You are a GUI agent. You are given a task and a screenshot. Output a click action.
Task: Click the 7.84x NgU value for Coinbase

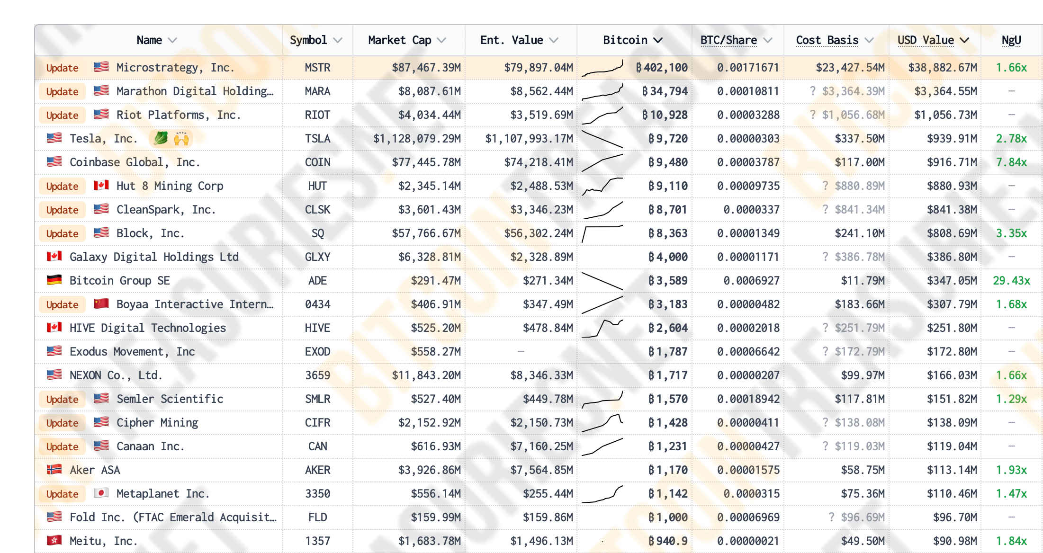pyautogui.click(x=1011, y=162)
